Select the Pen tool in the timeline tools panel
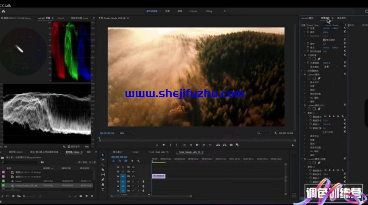The width and height of the screenshot is (368, 205). point(103,180)
